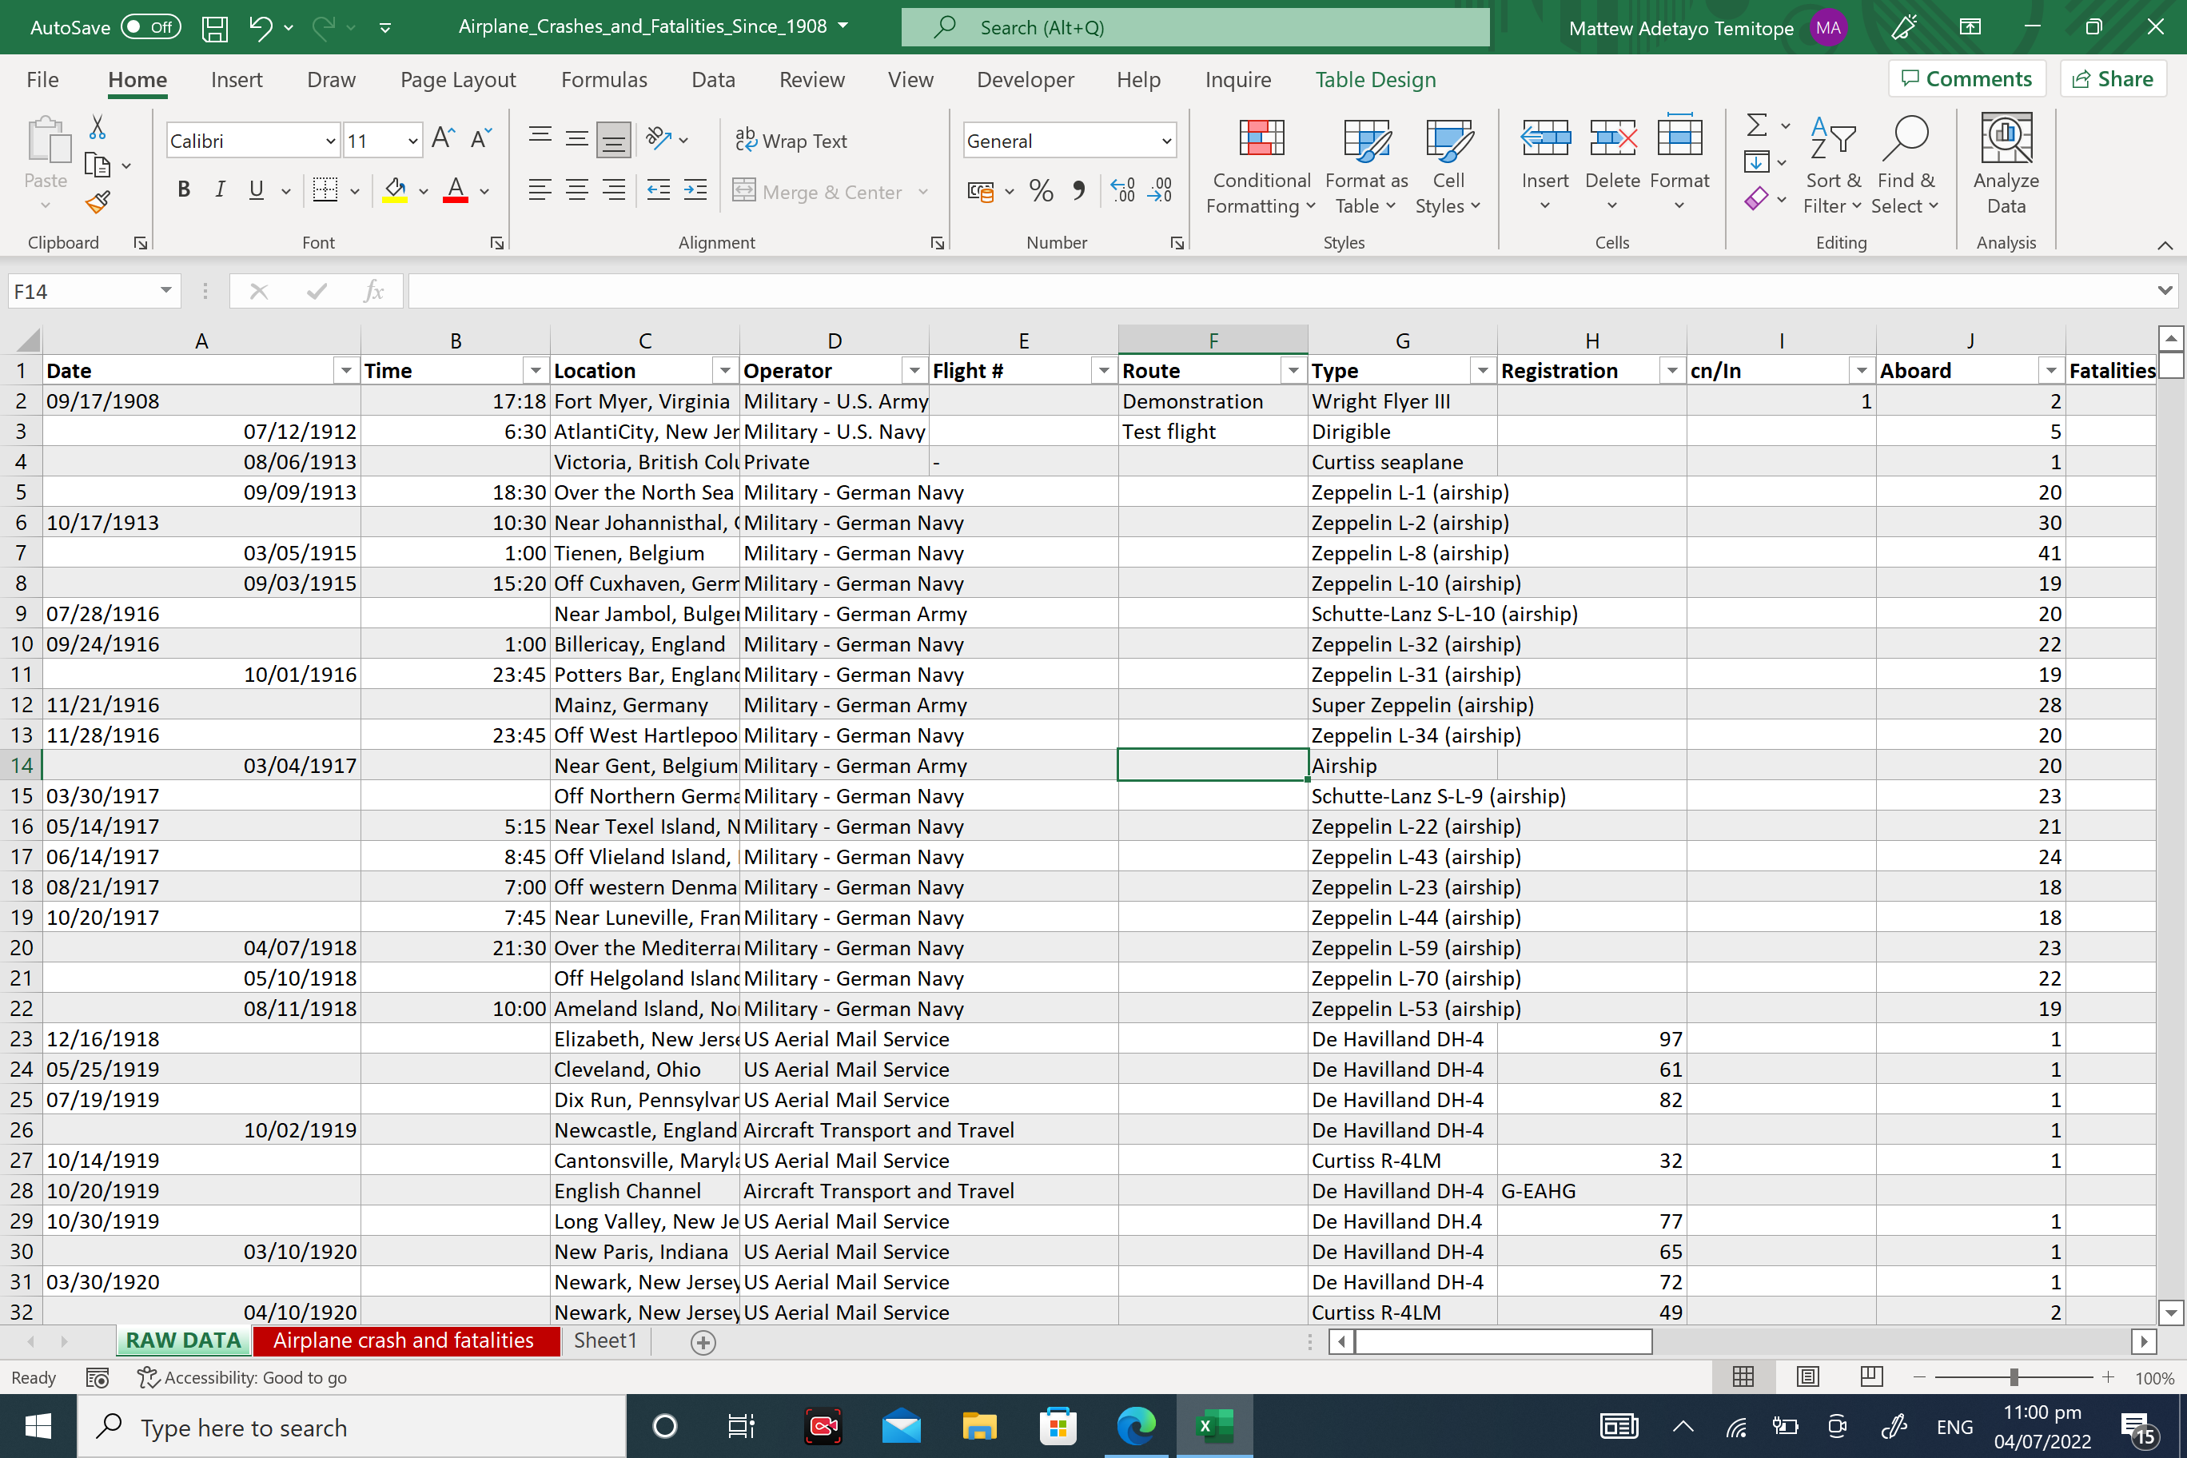Screen dimensions: 2187x1458
Task: Click the Name Box showing F14
Action: 84,291
